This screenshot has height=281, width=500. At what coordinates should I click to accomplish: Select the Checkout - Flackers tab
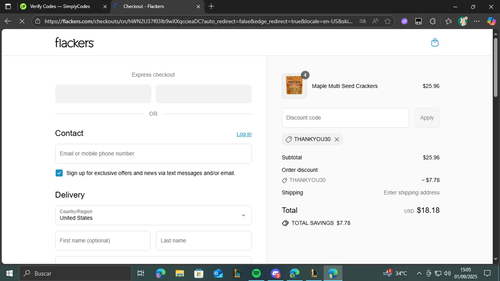(x=144, y=6)
